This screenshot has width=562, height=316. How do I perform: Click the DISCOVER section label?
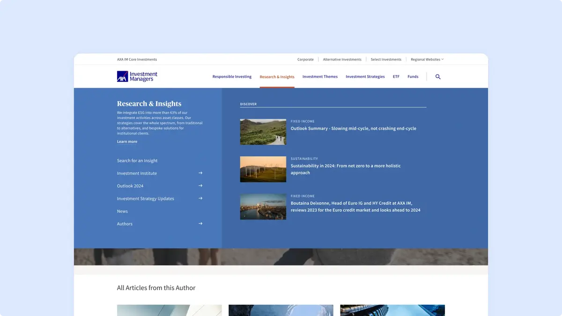[248, 104]
